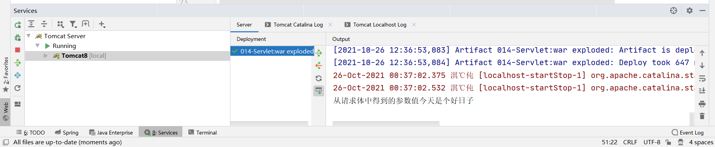Click the Deployment panel horizontal scrollbar

coord(269,124)
